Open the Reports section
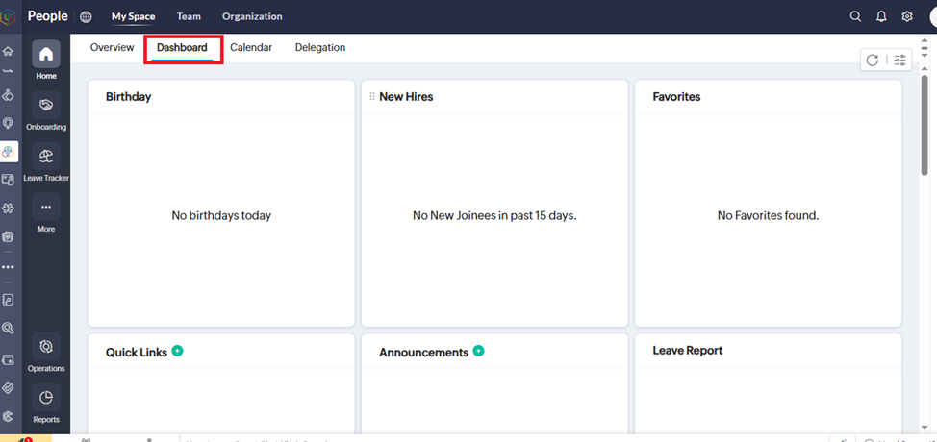This screenshot has height=442, width=937. (46, 399)
